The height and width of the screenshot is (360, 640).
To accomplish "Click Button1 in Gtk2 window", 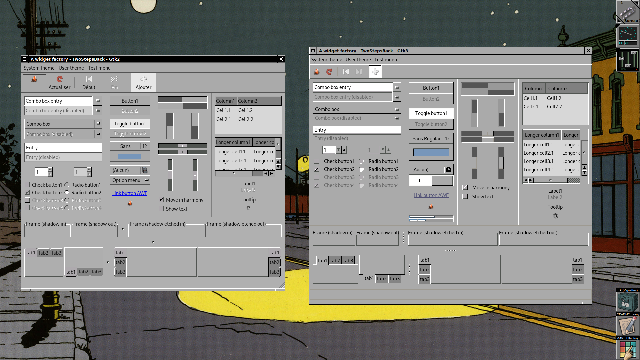I will point(130,101).
